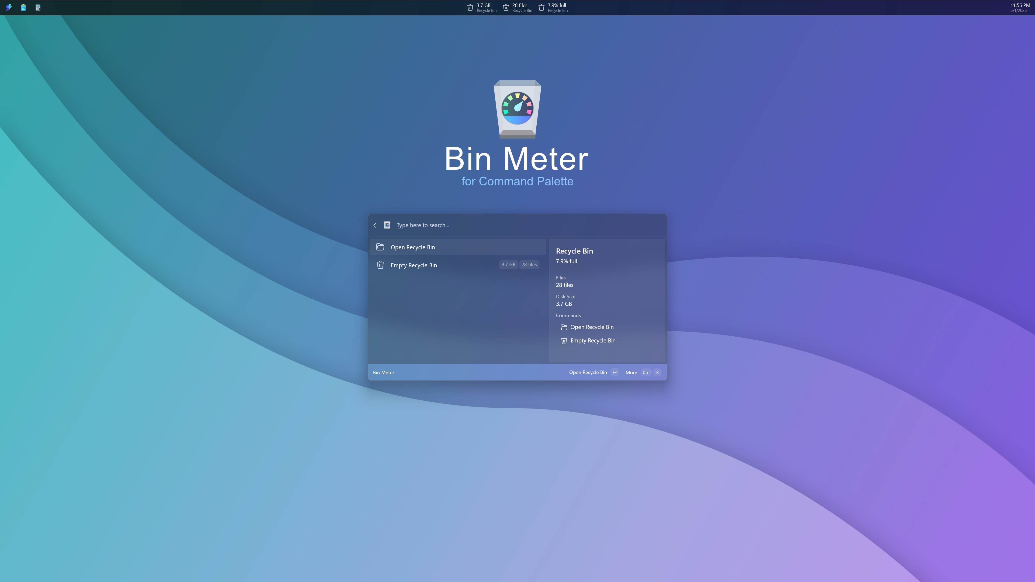The image size is (1035, 582).
Task: Focus the 'Type here to search...' field
Action: pos(530,225)
